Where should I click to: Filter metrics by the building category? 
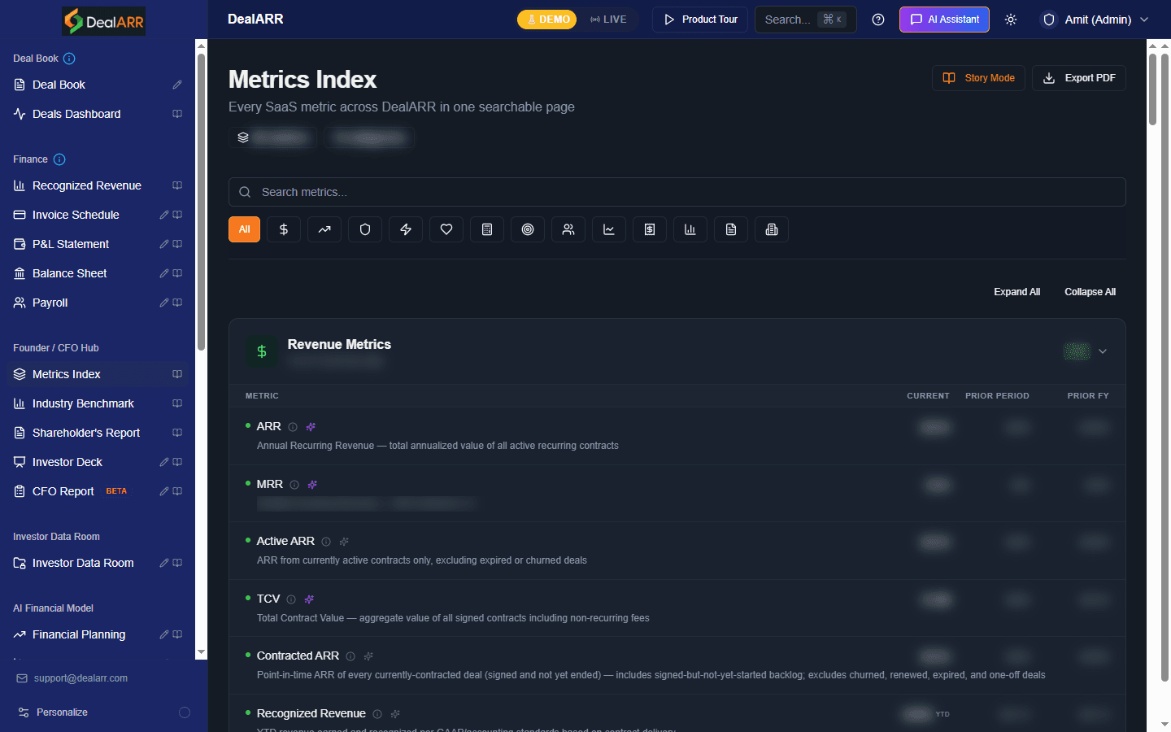tap(772, 229)
